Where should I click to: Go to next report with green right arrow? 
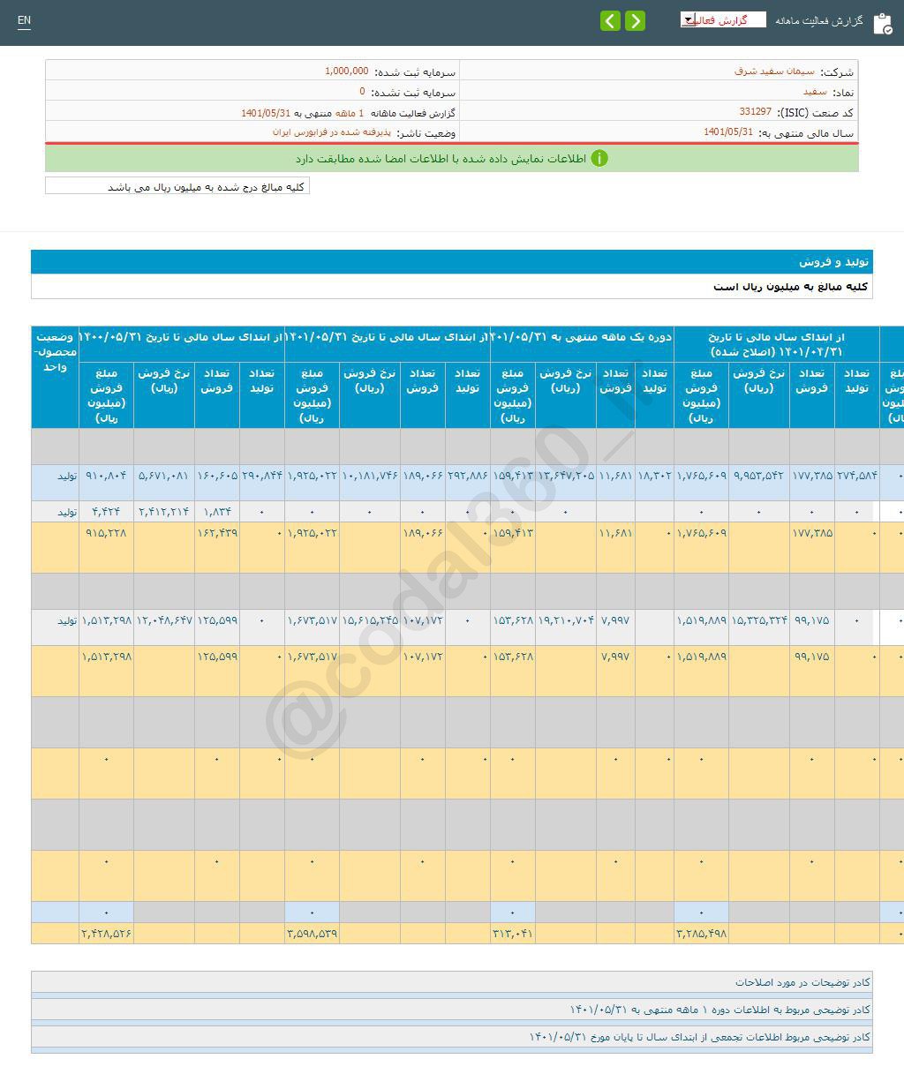tap(634, 20)
